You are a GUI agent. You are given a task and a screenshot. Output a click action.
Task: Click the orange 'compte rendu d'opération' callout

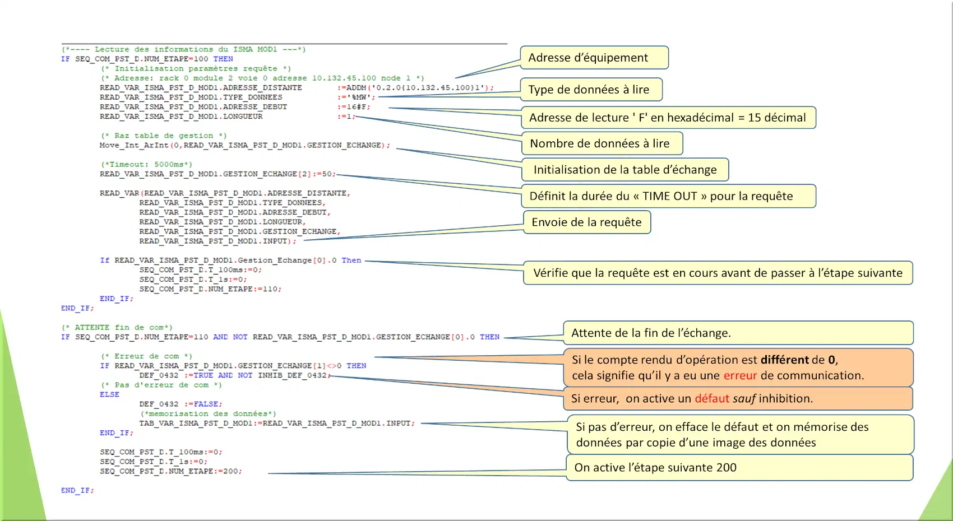[738, 368]
